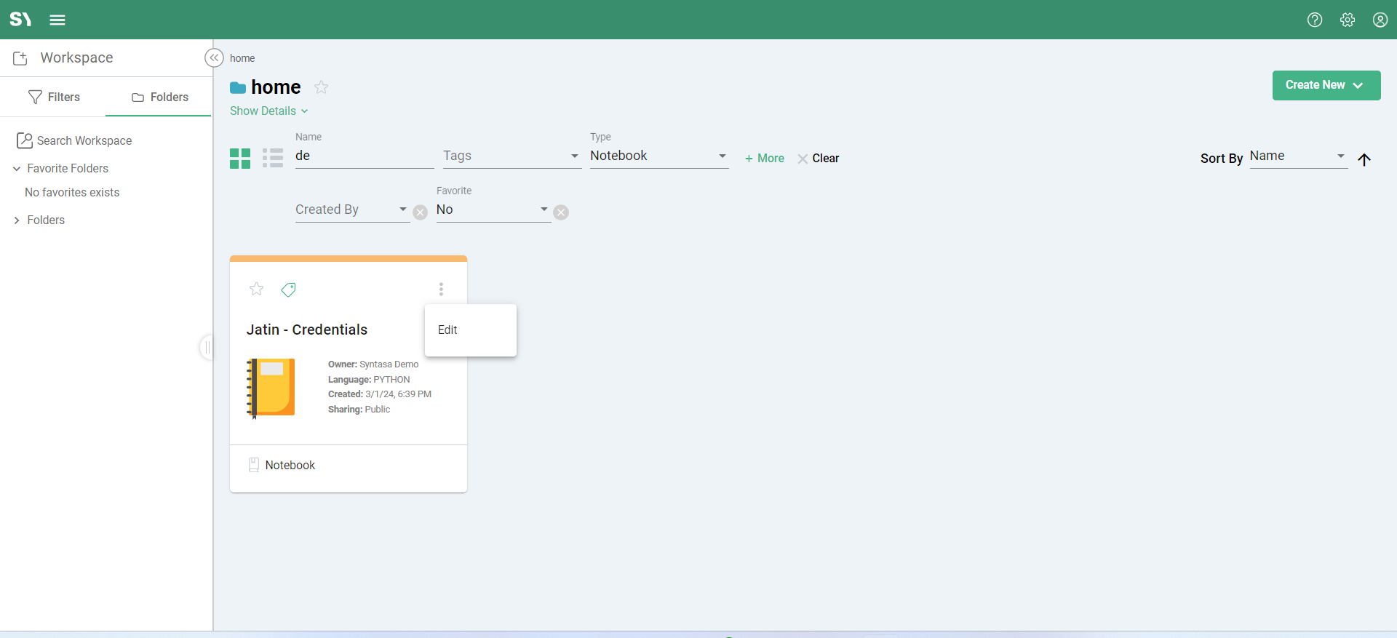
Task: Select Edit from the context menu
Action: (x=447, y=330)
